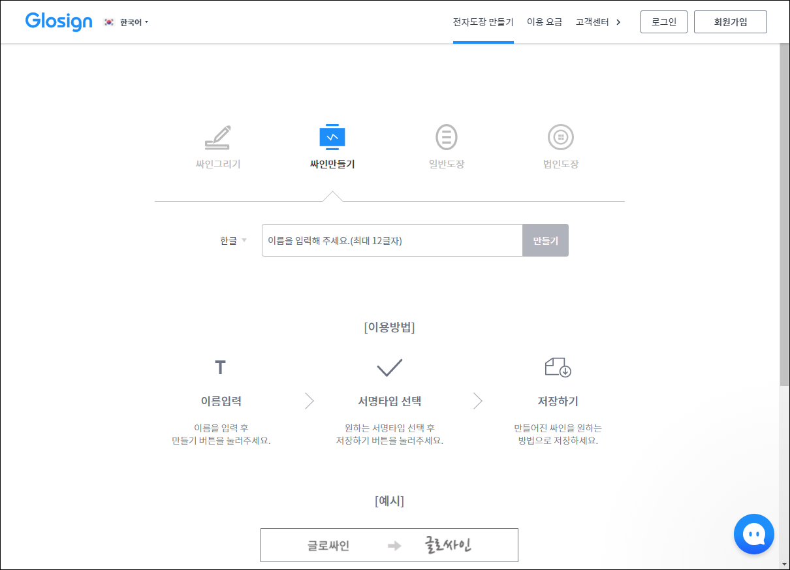This screenshot has width=790, height=570.
Task: Click the '이름을 입력 후' instruction text
Action: click(221, 428)
